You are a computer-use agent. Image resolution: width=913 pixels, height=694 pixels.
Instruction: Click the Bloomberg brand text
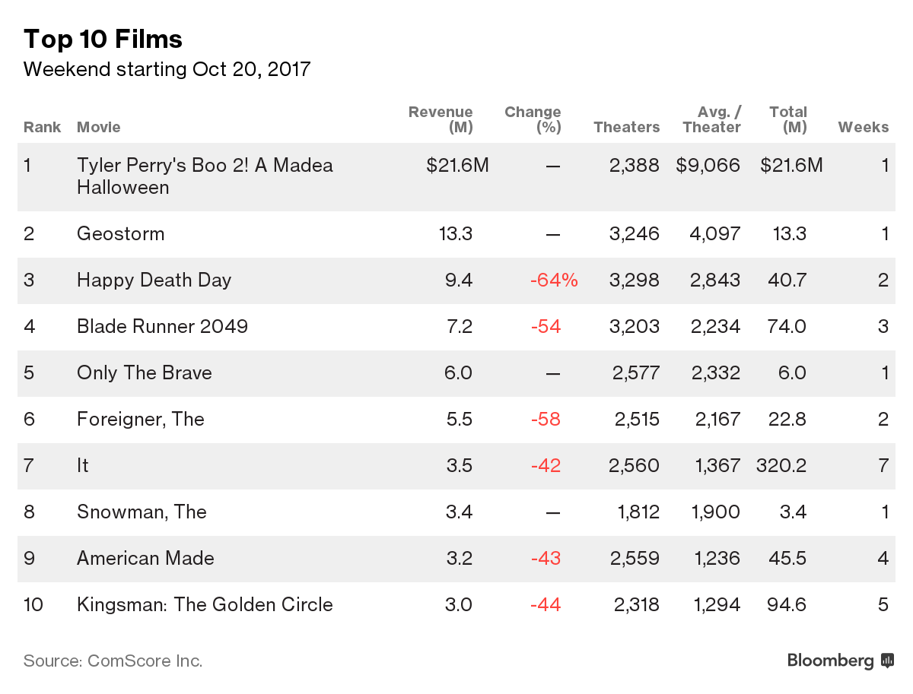830,661
